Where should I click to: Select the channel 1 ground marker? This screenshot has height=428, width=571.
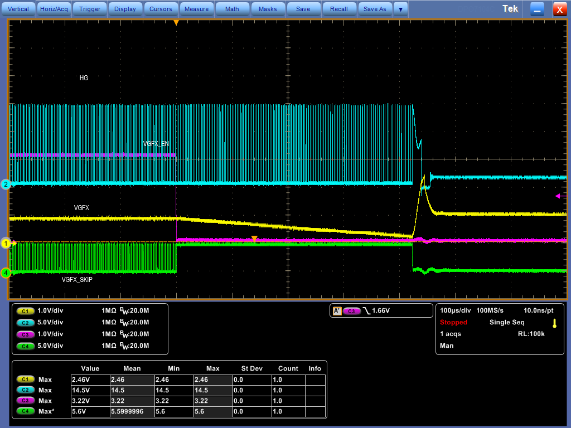point(6,243)
